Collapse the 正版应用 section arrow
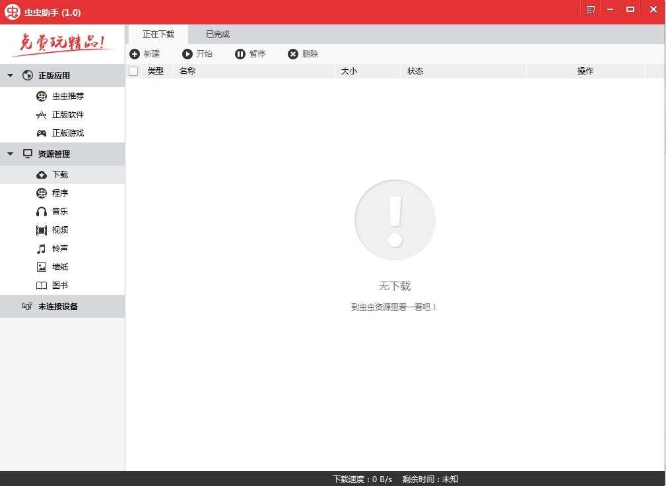This screenshot has width=666, height=486. coord(11,76)
